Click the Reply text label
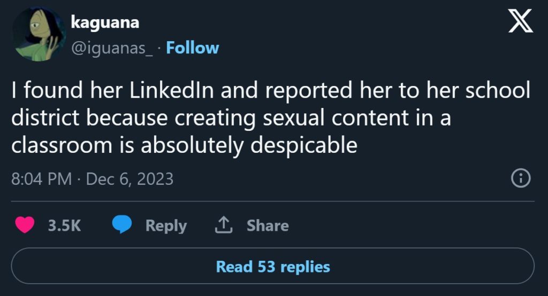The image size is (548, 296). tap(166, 225)
